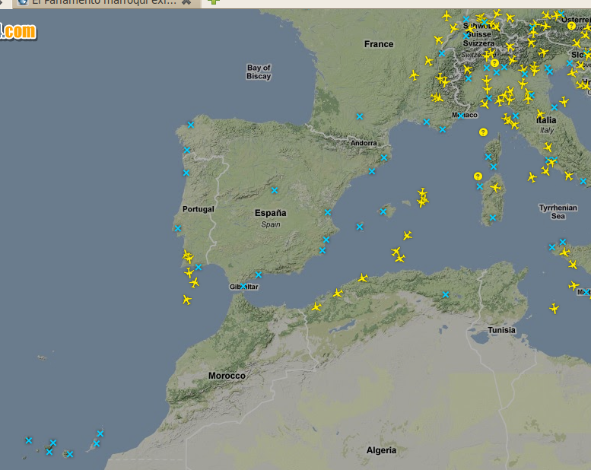Click the question mark icon west of Sardinia
The image size is (591, 470).
coord(478,176)
